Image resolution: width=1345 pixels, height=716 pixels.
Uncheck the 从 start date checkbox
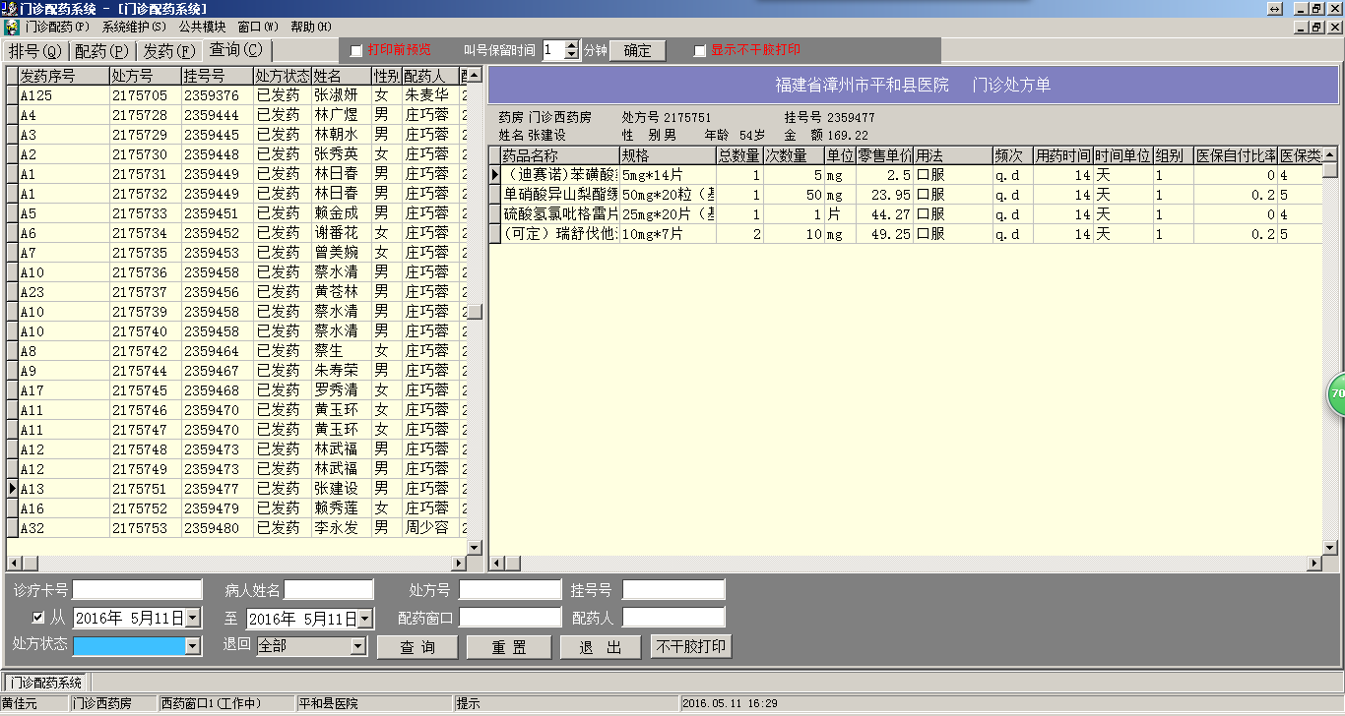point(38,618)
